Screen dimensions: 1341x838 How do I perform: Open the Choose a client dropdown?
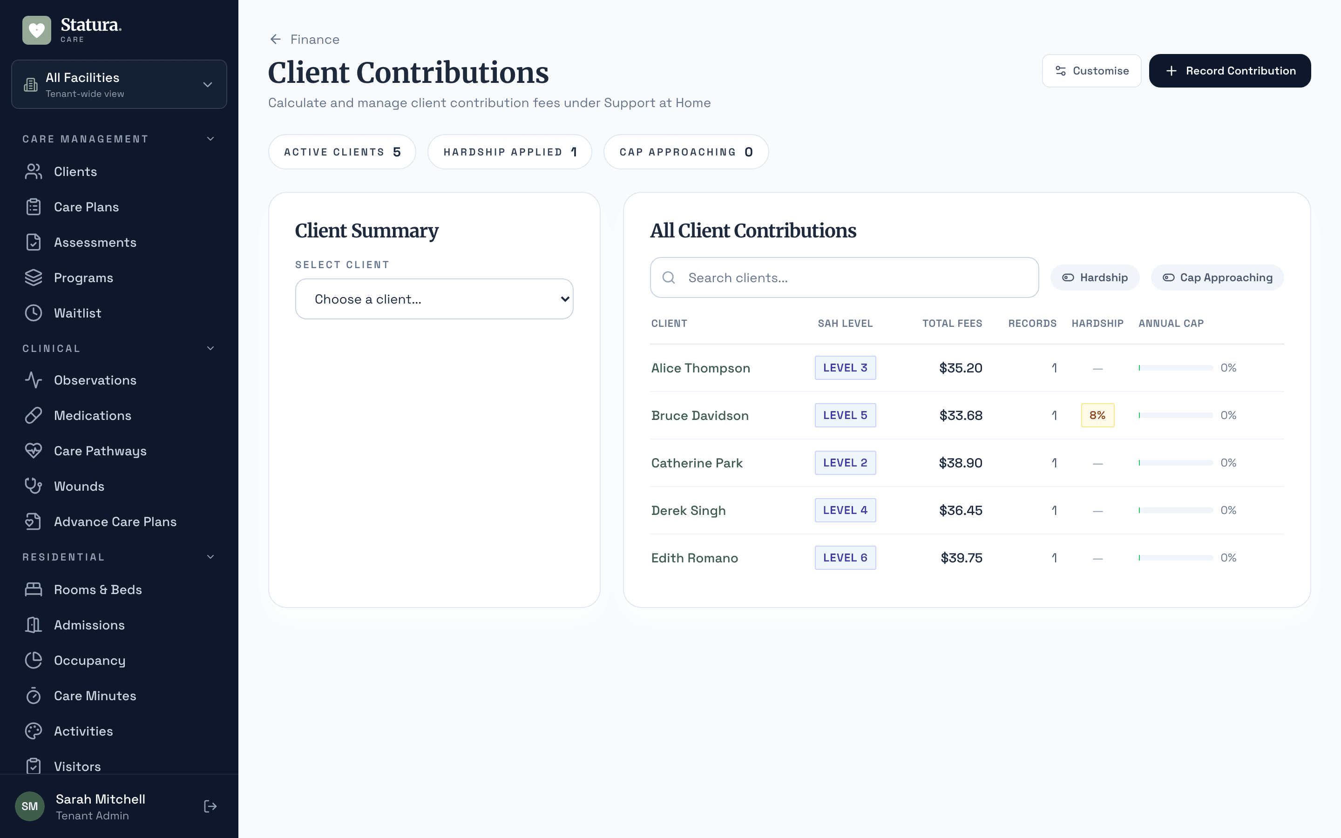point(434,299)
